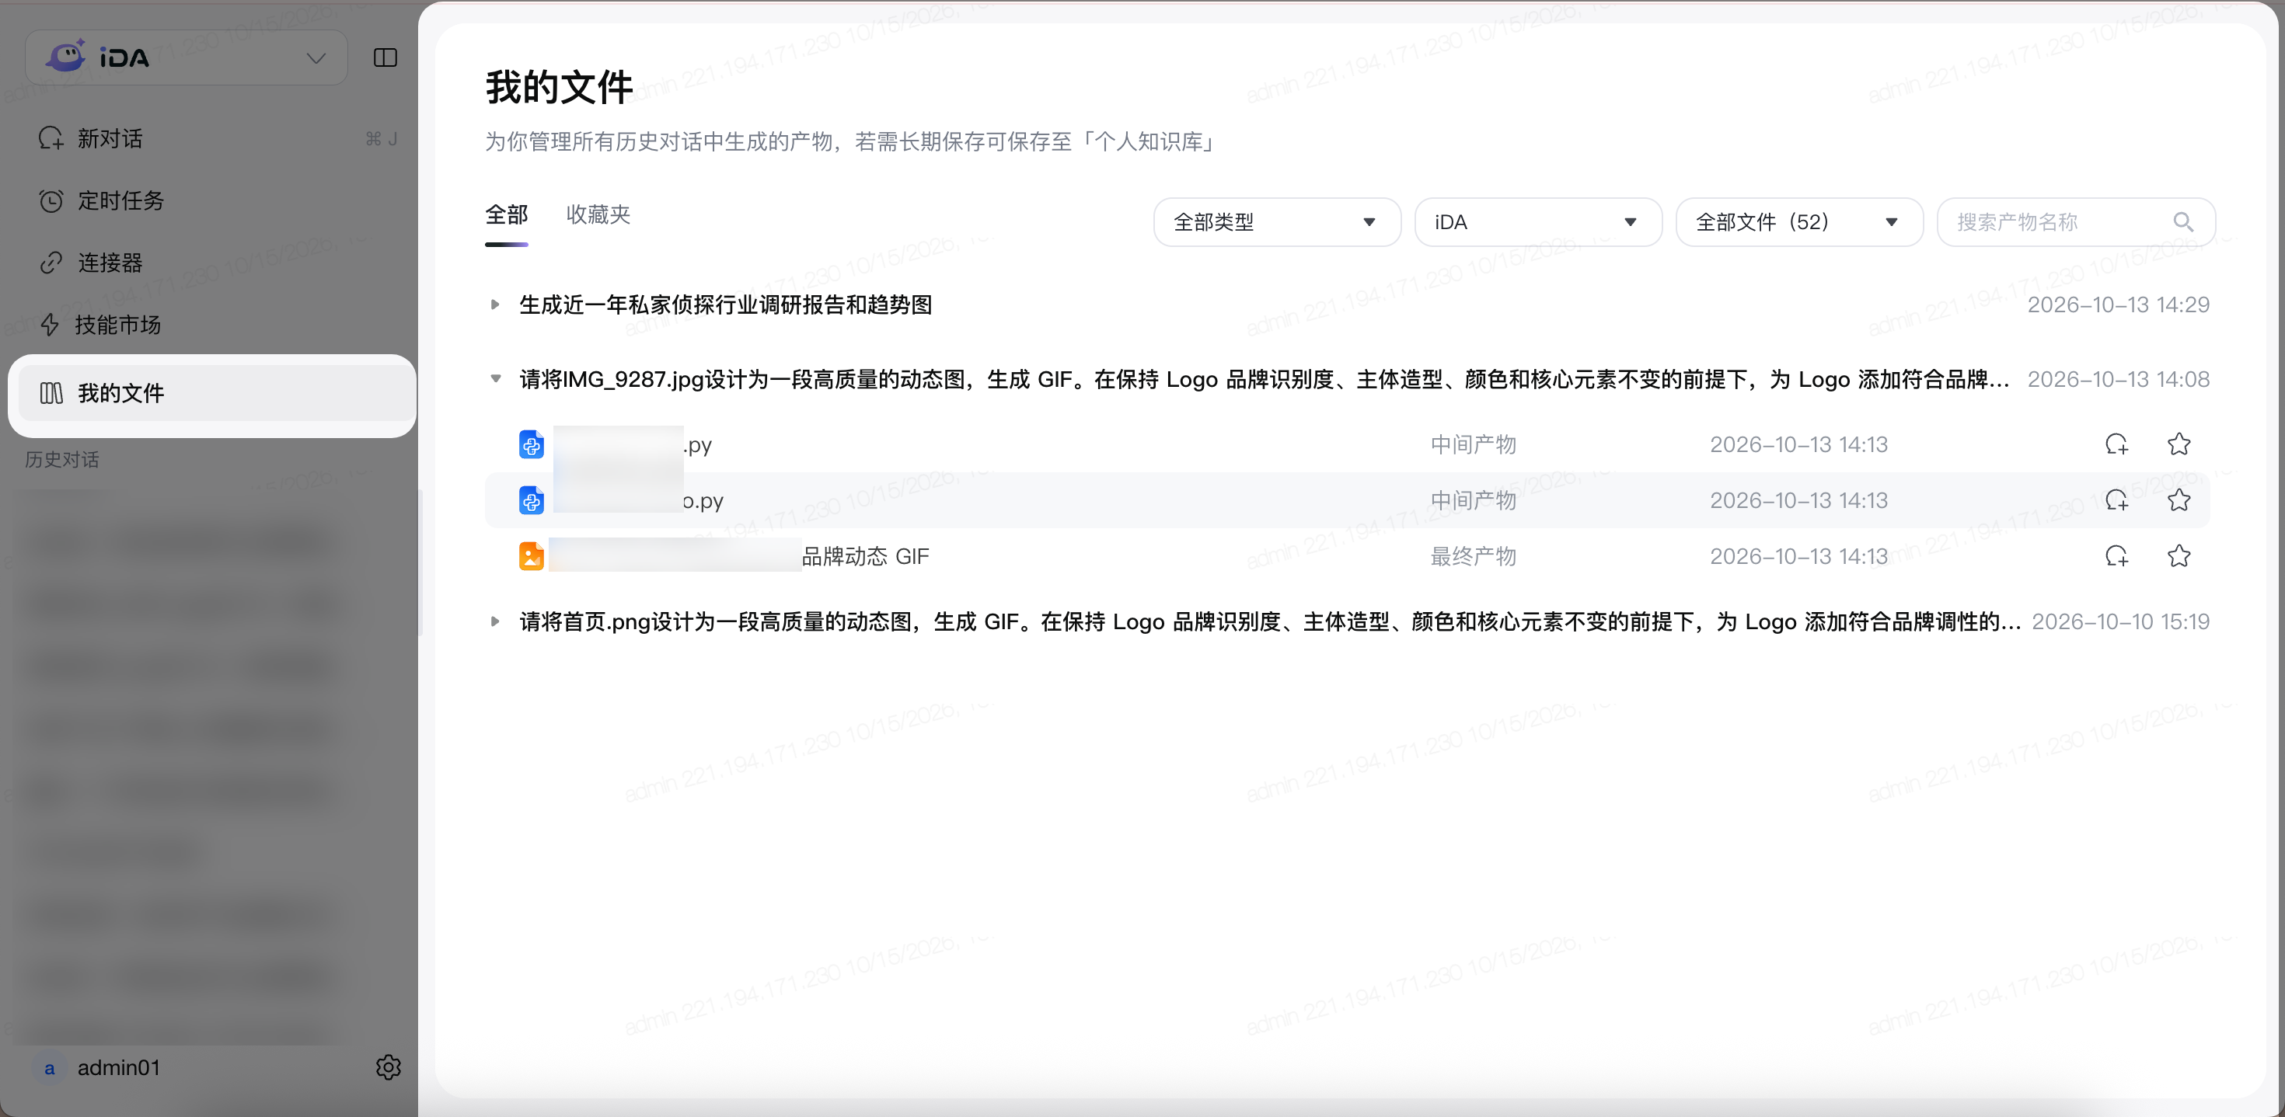Screen dimensions: 2285x1117
Task: Open the 全部文件（52）dropdown
Action: pyautogui.click(x=1799, y=221)
